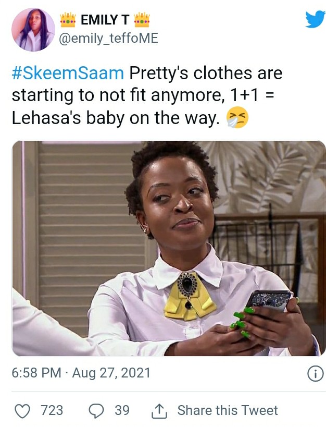Open Emily T's profile picture
This screenshot has height=427, width=326.
(x=33, y=30)
